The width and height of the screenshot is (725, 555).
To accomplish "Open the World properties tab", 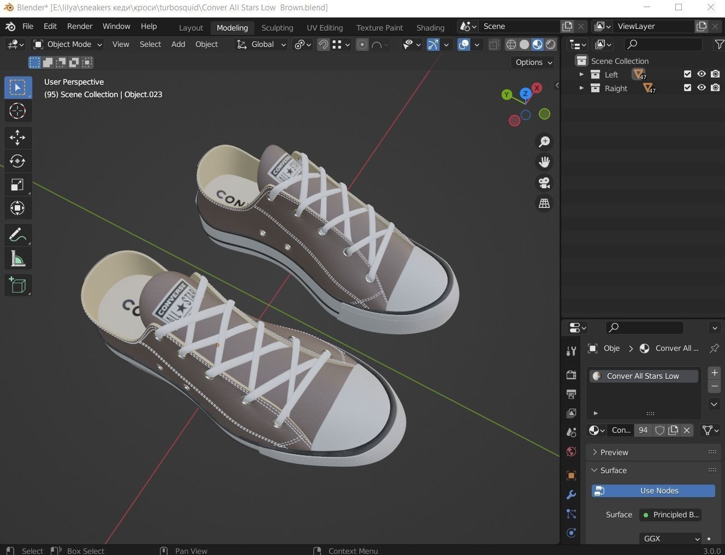I will tap(571, 451).
